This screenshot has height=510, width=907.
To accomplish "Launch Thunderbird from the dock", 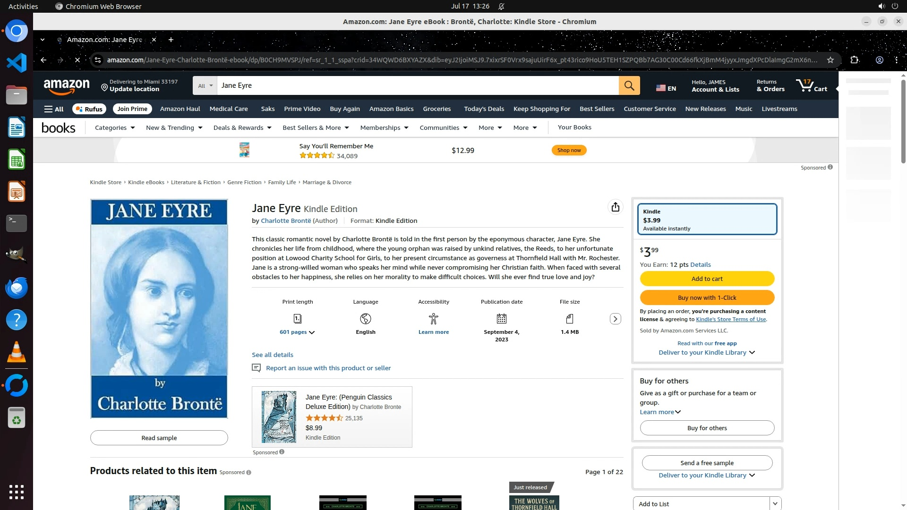I will tap(17, 288).
